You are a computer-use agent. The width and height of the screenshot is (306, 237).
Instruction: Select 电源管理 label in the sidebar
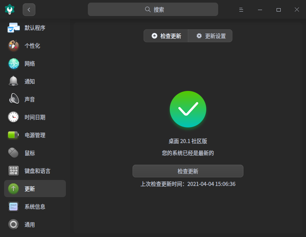pos(35,135)
